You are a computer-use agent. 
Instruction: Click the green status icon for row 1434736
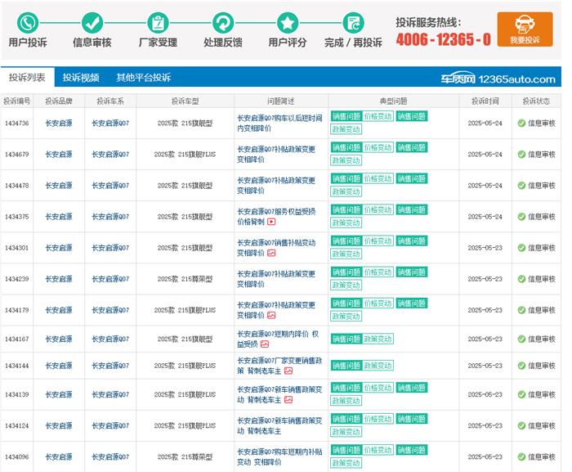pyautogui.click(x=521, y=124)
